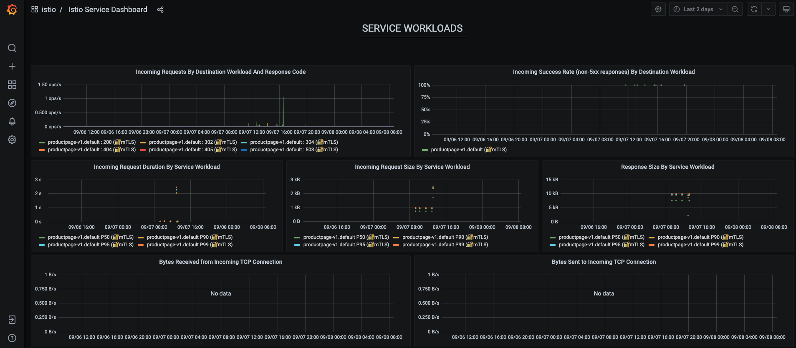Open the Last 2 days time picker
Image resolution: width=796 pixels, height=348 pixels.
(698, 9)
